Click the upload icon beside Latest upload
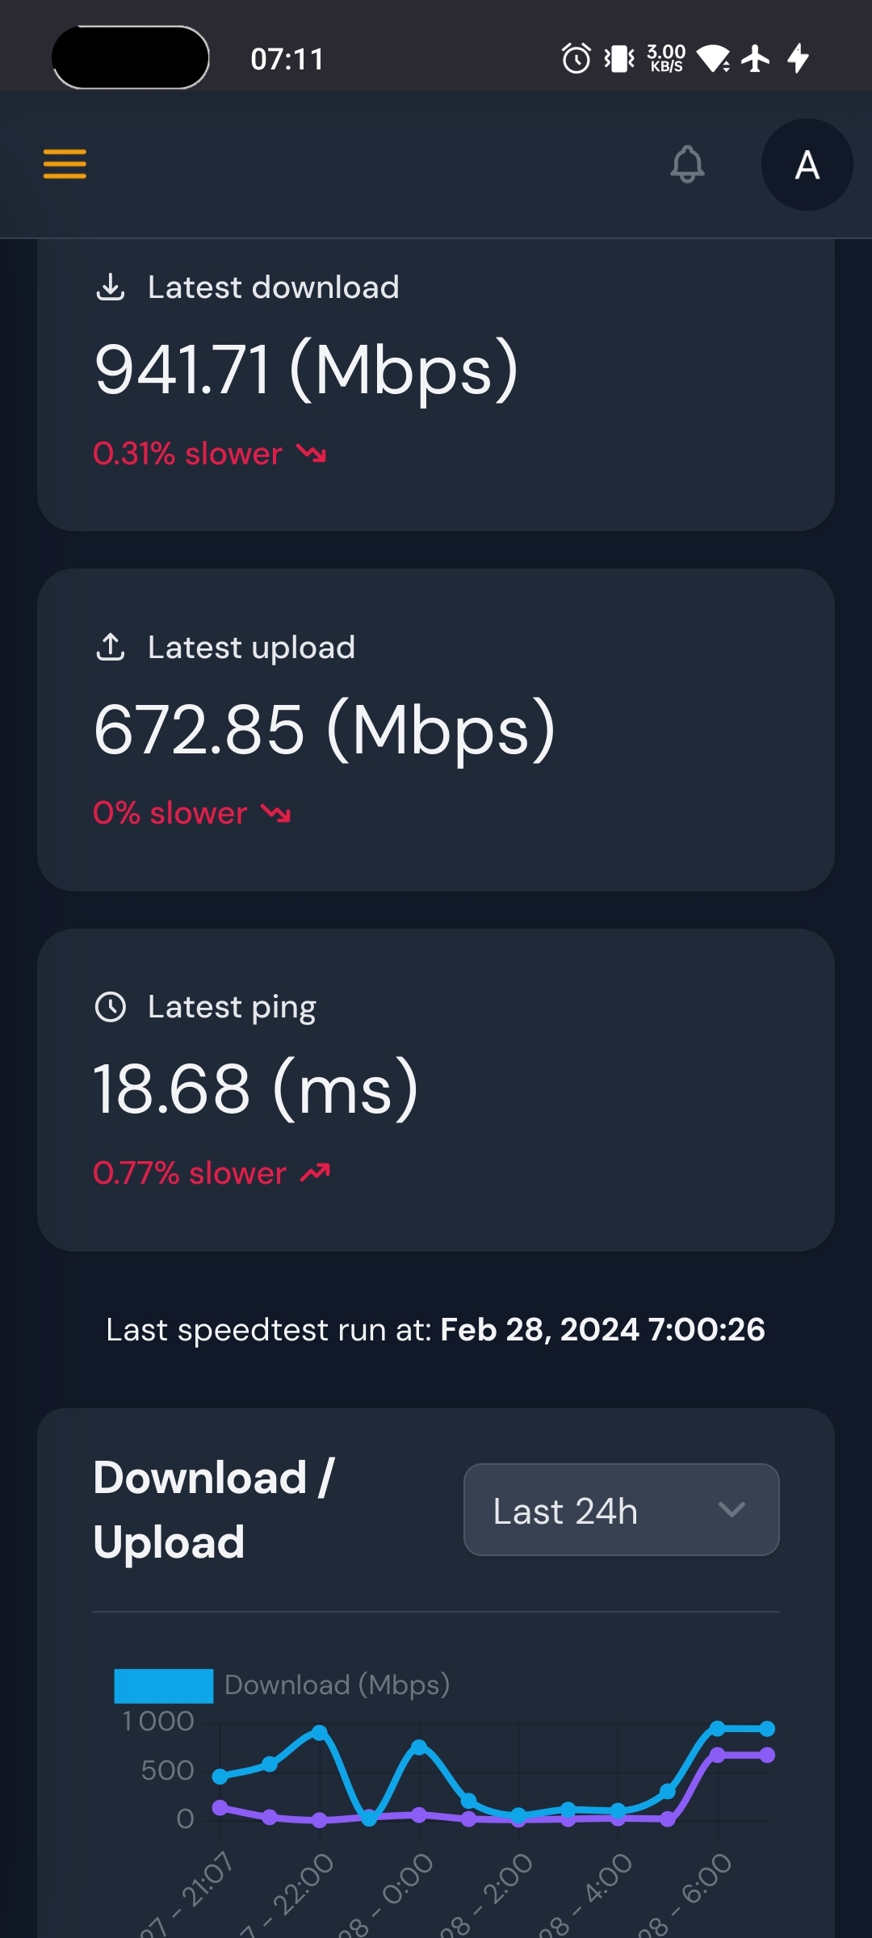Viewport: 872px width, 1938px height. [x=111, y=647]
